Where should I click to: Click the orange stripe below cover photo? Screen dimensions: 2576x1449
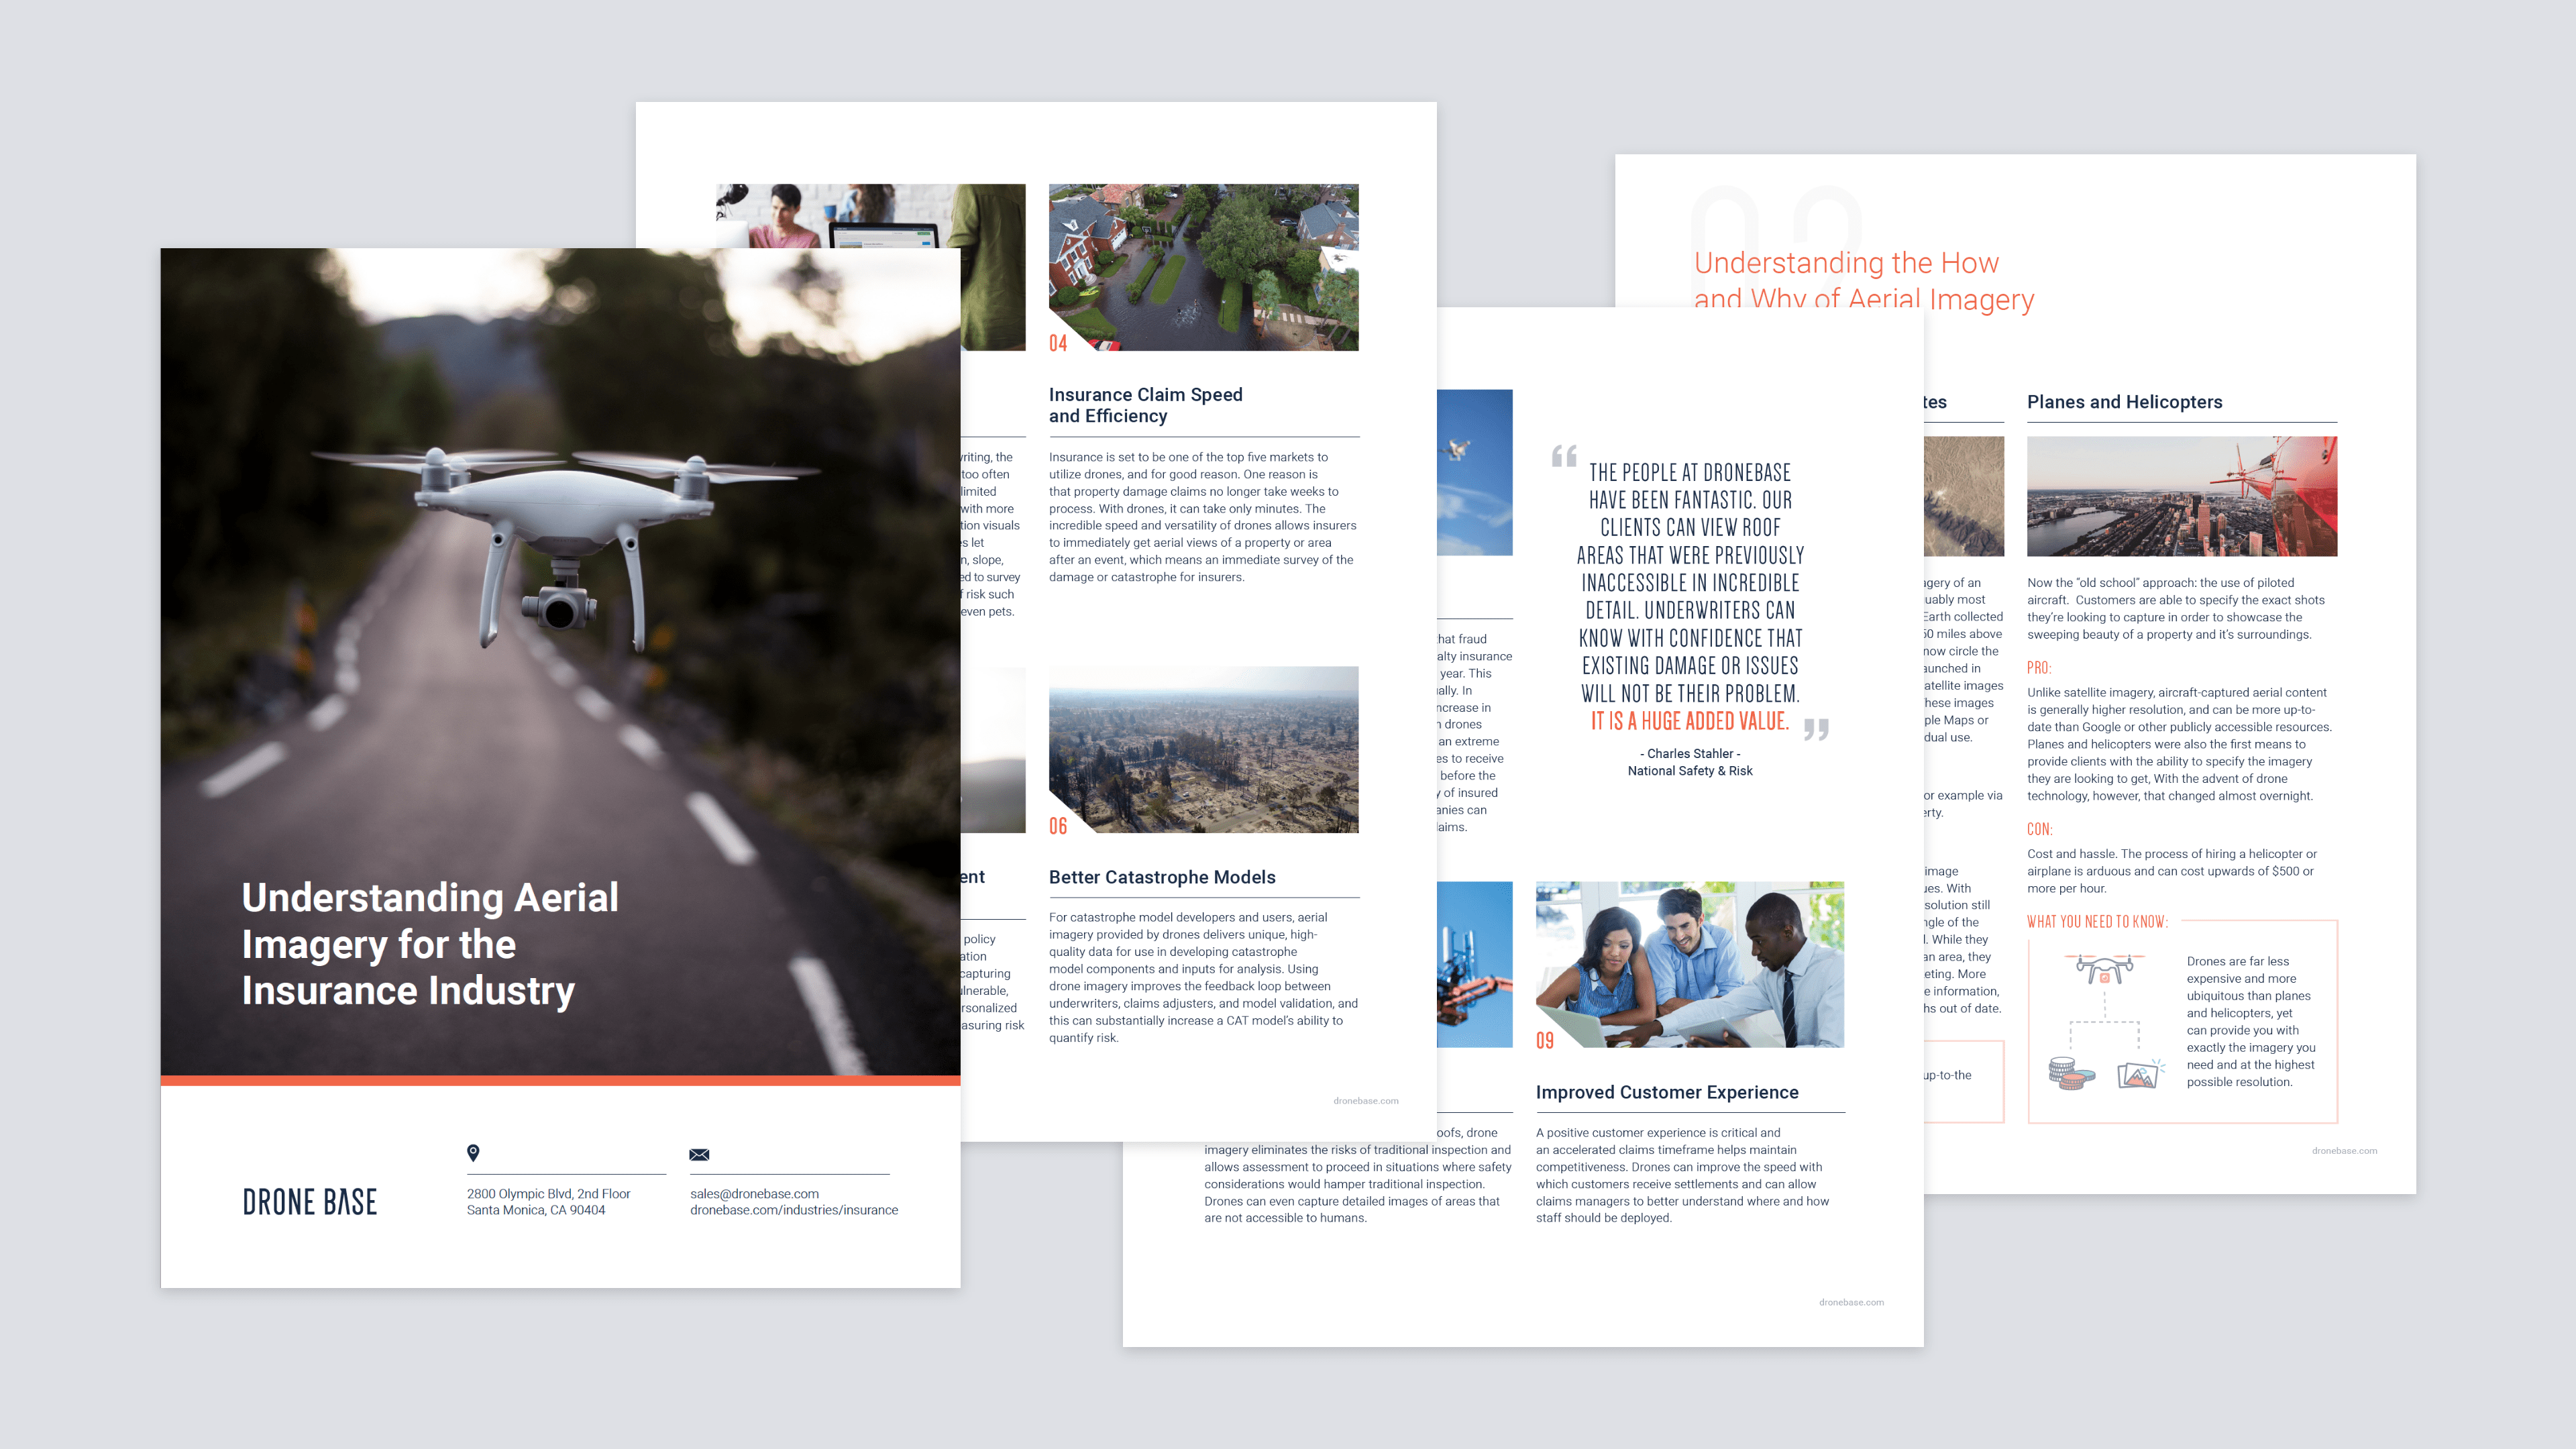[560, 1080]
